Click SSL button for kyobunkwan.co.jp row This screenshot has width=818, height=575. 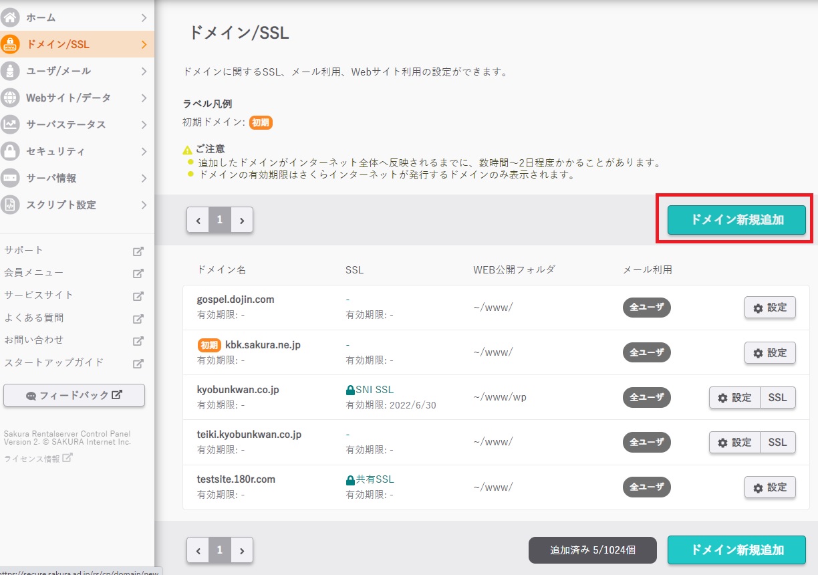tap(777, 398)
